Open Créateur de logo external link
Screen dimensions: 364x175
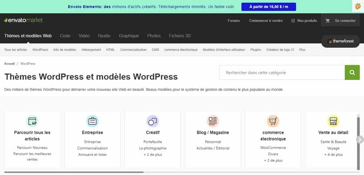click(280, 50)
